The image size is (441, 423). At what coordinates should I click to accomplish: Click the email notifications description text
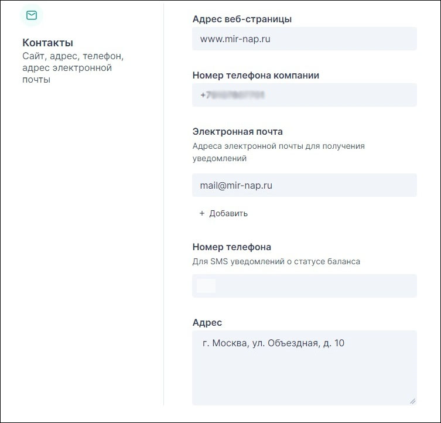(x=278, y=152)
